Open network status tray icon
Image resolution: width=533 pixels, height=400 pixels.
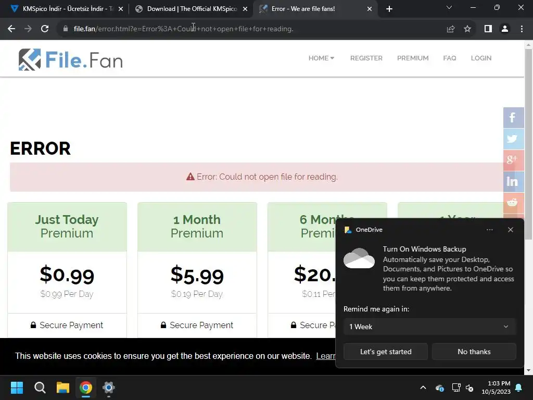point(456,387)
